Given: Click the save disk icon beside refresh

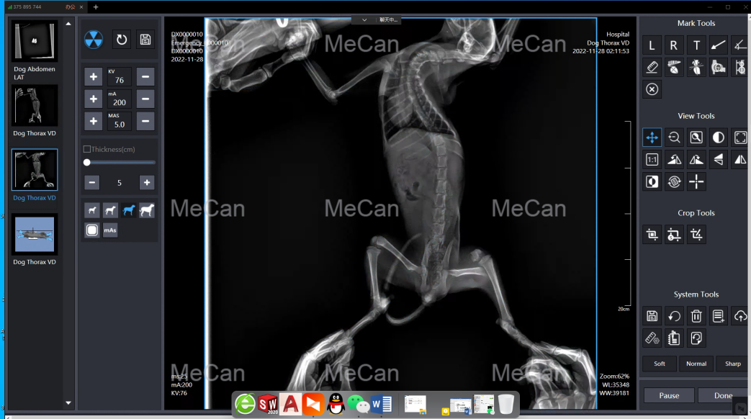Looking at the screenshot, I should click(145, 40).
